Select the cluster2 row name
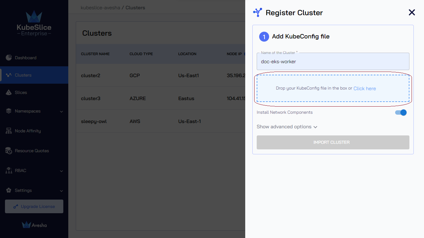The width and height of the screenshot is (424, 238). tap(91, 75)
